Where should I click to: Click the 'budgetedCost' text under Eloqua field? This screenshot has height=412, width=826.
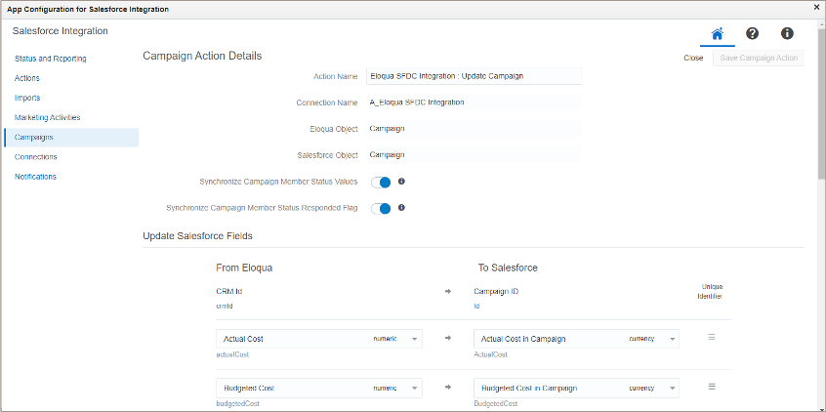pyautogui.click(x=238, y=403)
